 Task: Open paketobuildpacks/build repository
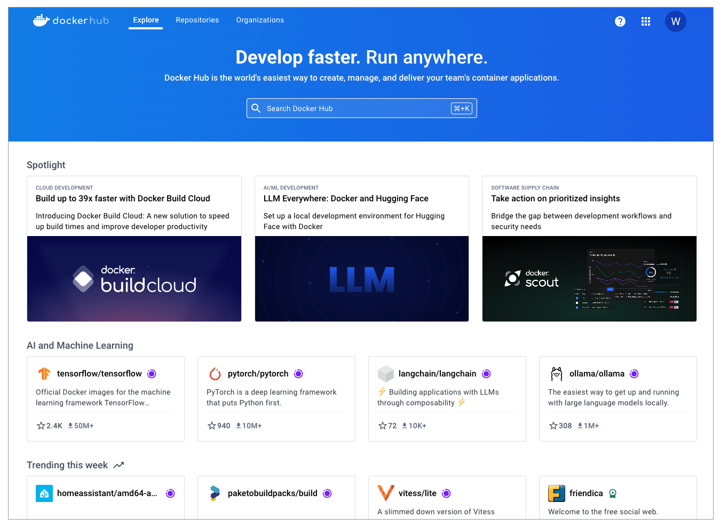tap(272, 493)
